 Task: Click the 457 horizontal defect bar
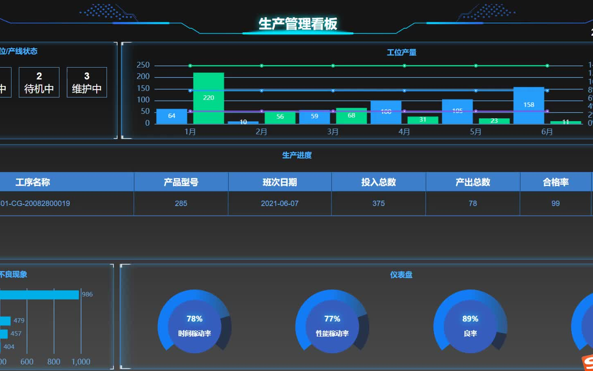[4, 334]
